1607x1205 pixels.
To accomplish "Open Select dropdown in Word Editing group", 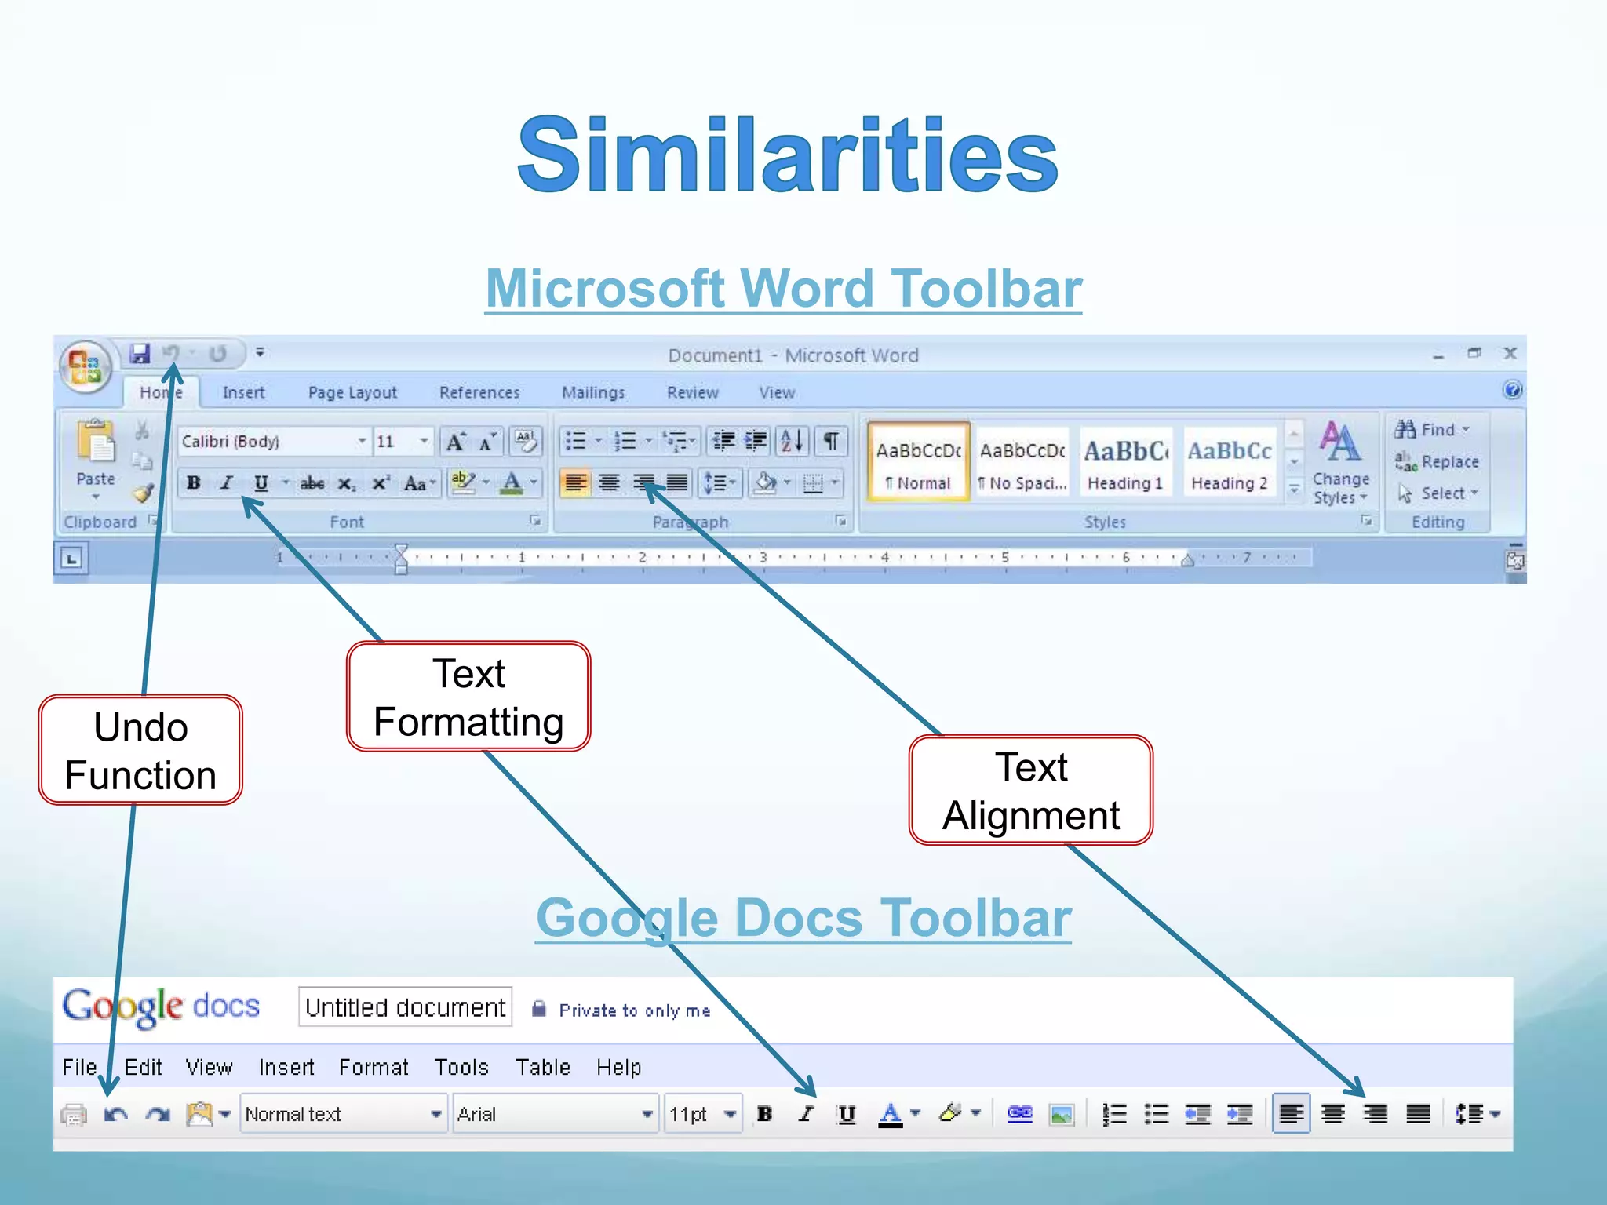I will (x=1438, y=493).
